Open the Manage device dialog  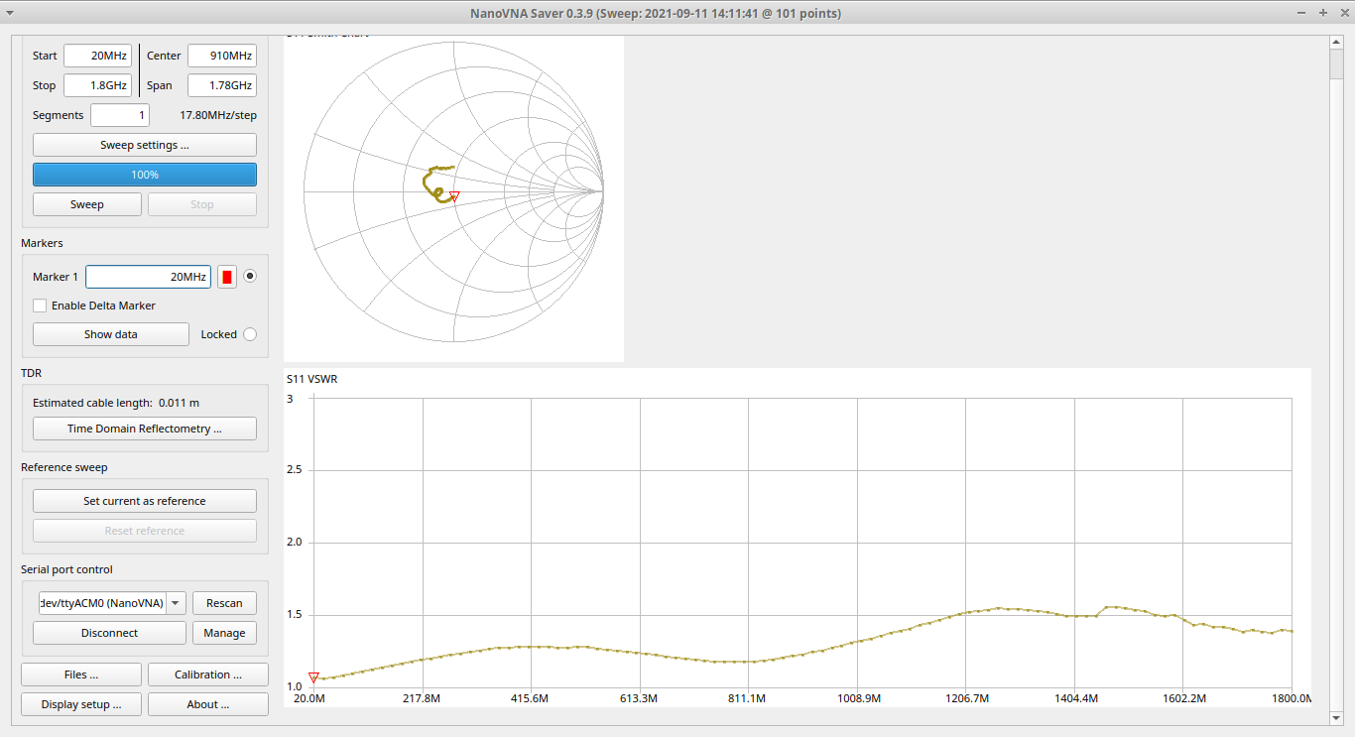[x=224, y=633]
